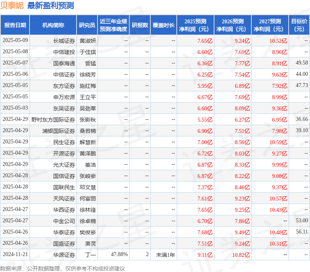Click the 9.11亿 profit value
This screenshot has width=310, height=272.
205,255
